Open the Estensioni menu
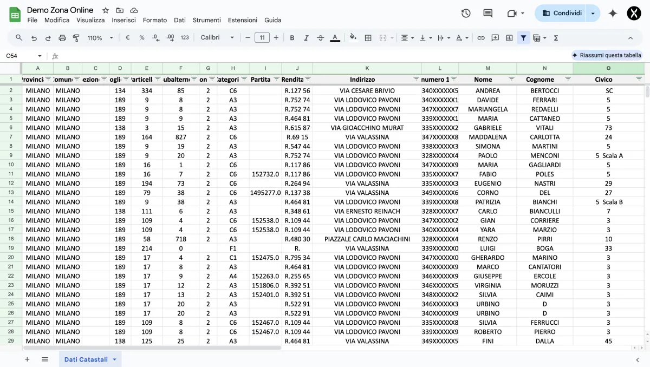This screenshot has height=367, width=650. 243,20
